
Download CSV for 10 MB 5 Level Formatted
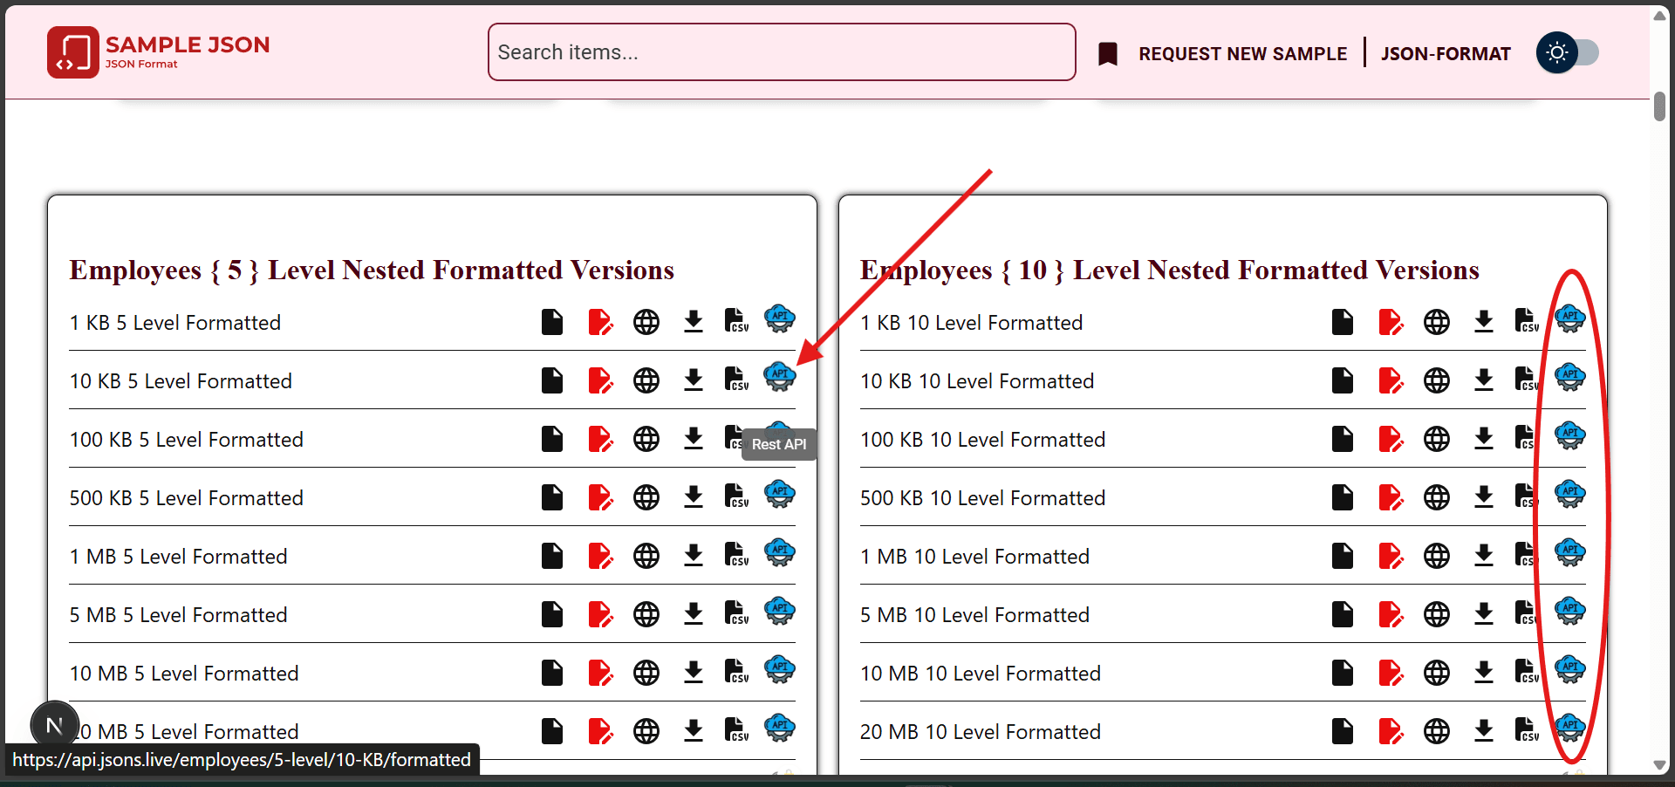pos(736,672)
